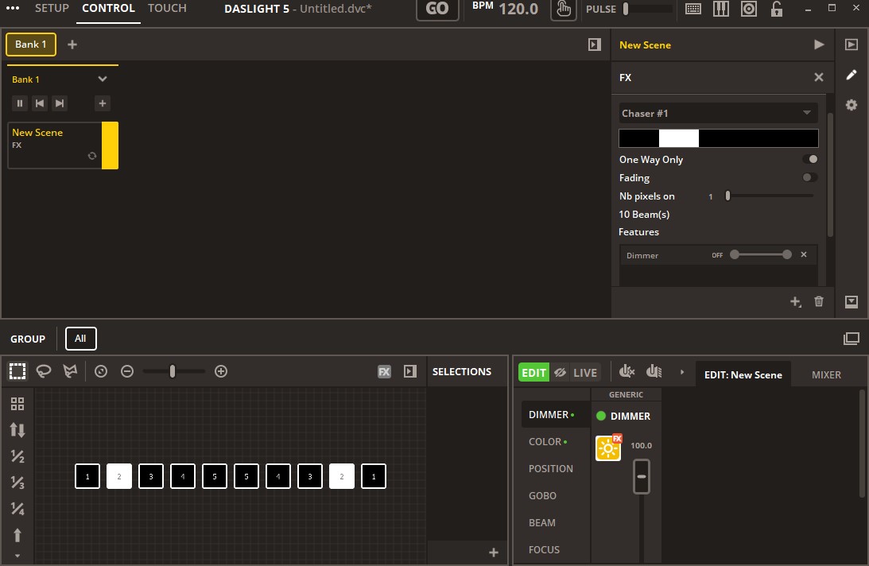Open the MIDI piano keys icon
This screenshot has height=566, width=869.
click(720, 9)
